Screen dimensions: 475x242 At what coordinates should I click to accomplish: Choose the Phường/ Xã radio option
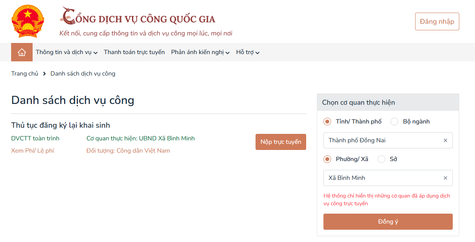click(327, 159)
